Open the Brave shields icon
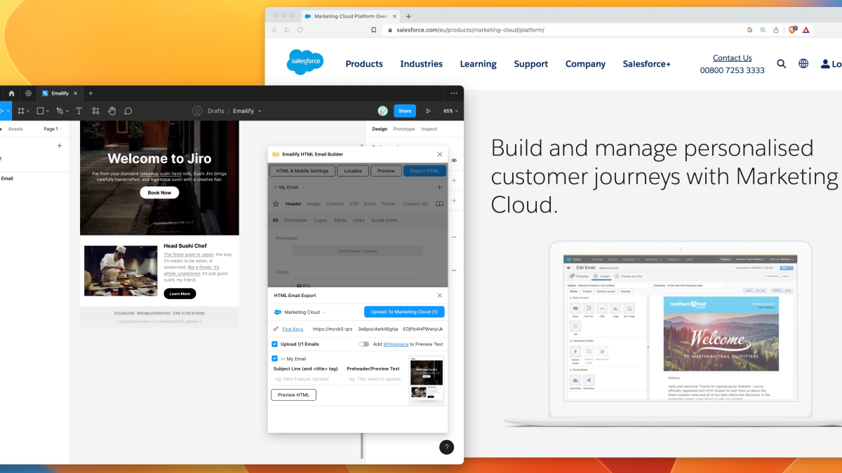842x473 pixels. (x=794, y=30)
